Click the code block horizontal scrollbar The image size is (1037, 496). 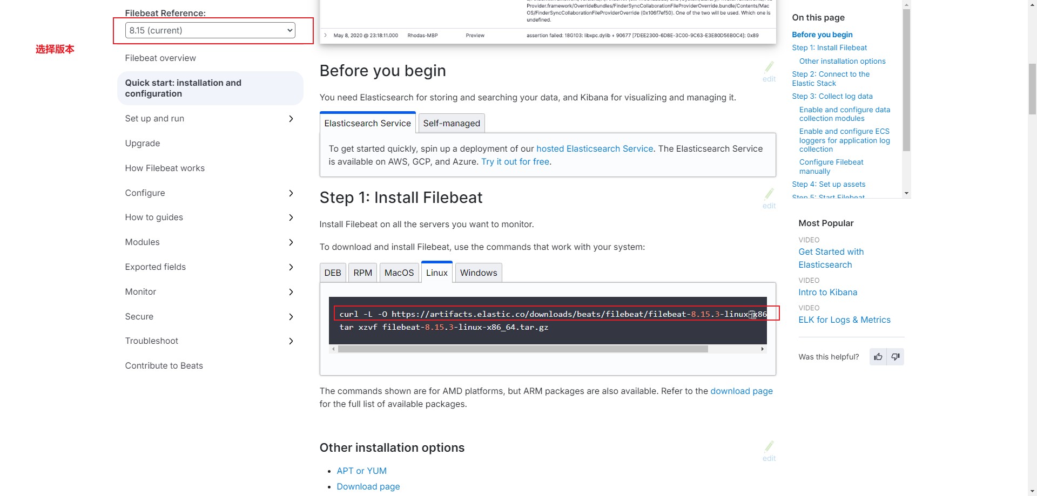tap(523, 349)
